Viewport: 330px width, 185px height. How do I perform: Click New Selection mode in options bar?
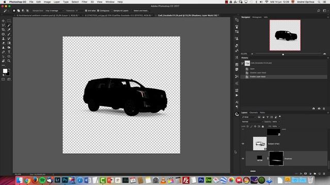click(14, 10)
